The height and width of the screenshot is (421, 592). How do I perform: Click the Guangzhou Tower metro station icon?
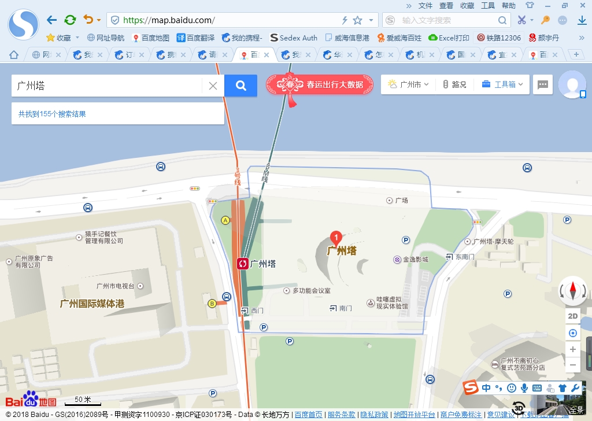point(243,264)
